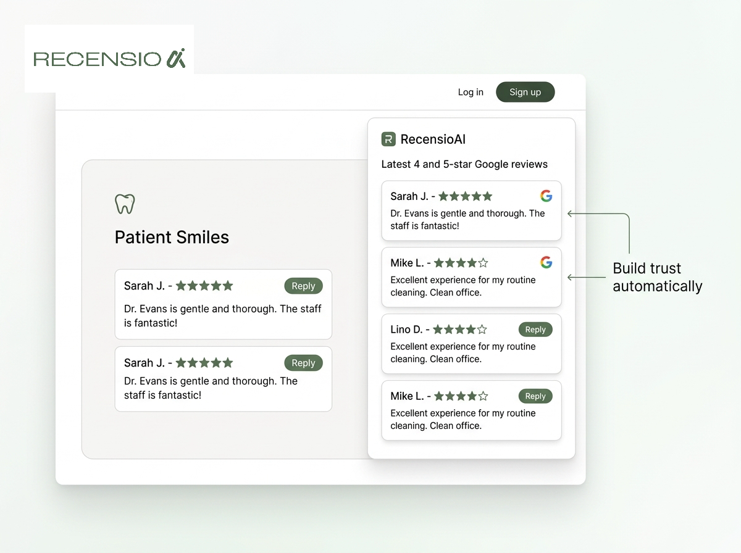Click Lino D. review text about routine cleaning
Screen dimensions: 741x553
(463, 352)
